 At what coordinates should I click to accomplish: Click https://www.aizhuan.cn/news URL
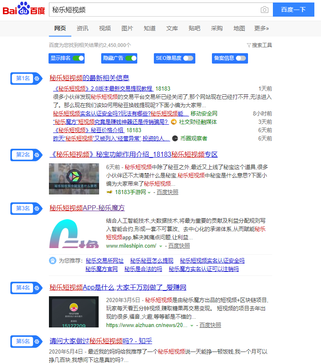(x=147, y=325)
